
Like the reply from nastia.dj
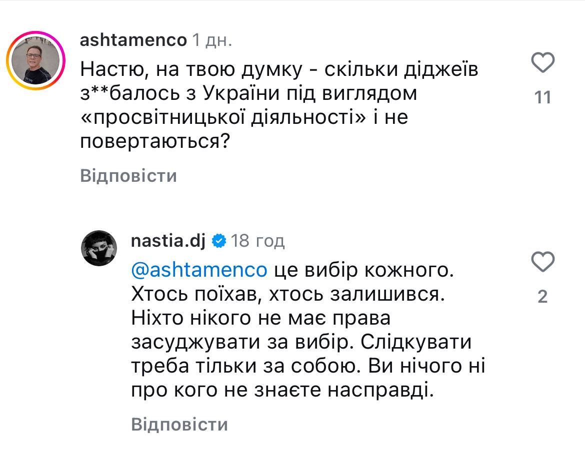tap(542, 262)
